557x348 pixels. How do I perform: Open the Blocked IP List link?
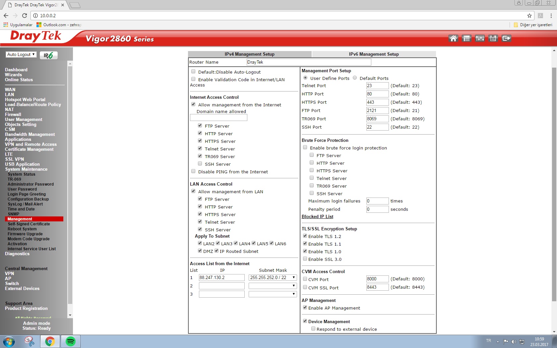[x=317, y=217]
